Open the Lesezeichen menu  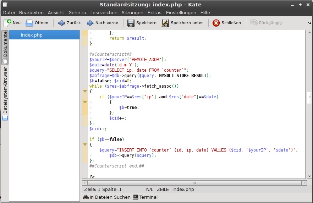coord(104,12)
